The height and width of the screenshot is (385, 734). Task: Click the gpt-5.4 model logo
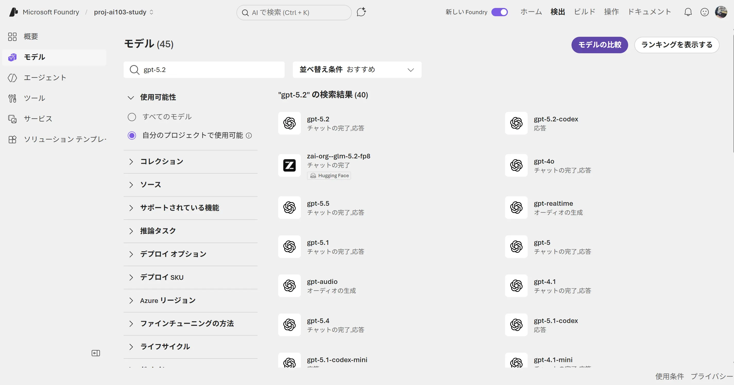pos(289,325)
